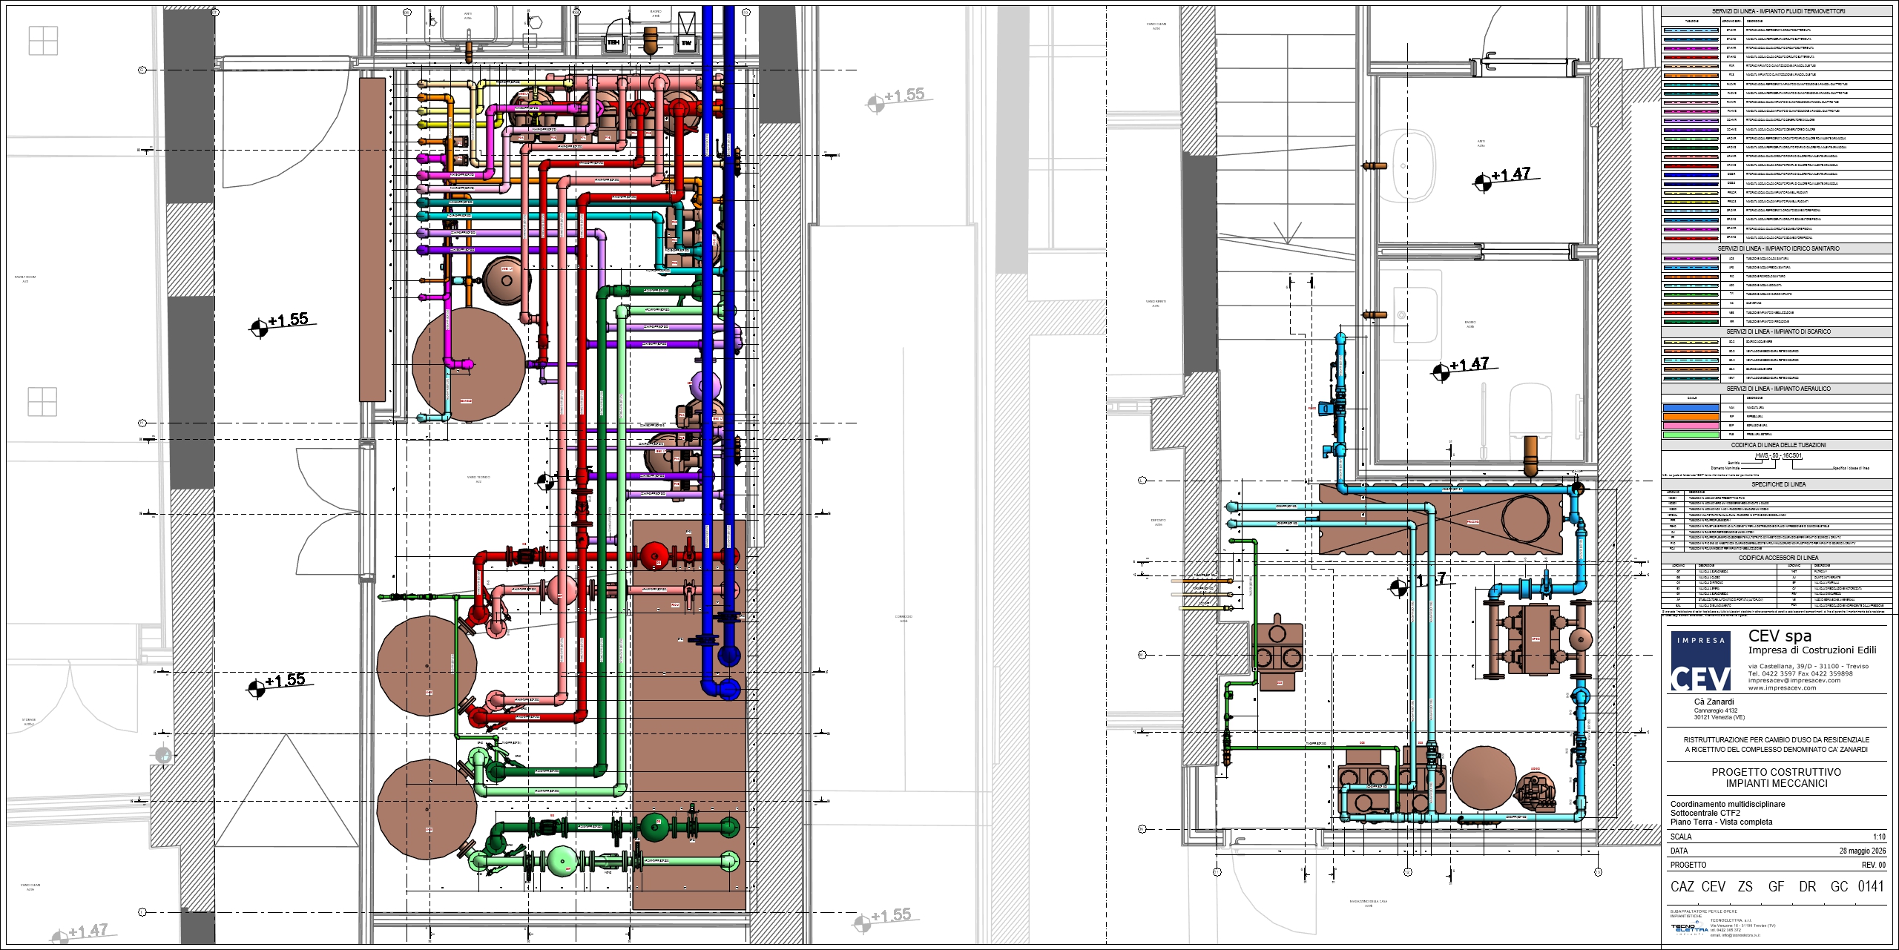This screenshot has width=1899, height=950.
Task: Open the www.impresacev.com website link
Action: 1782,688
